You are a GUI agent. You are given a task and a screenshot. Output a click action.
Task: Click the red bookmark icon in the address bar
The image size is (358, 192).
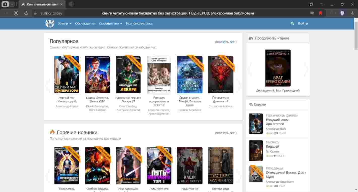click(x=320, y=13)
